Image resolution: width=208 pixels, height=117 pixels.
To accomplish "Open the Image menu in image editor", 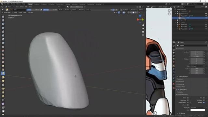I will 165,7.
